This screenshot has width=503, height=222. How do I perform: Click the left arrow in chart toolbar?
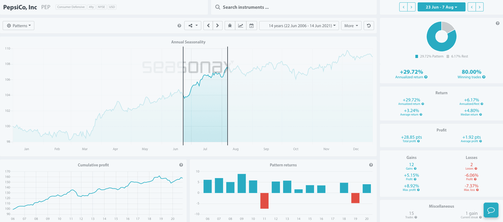pos(208,26)
